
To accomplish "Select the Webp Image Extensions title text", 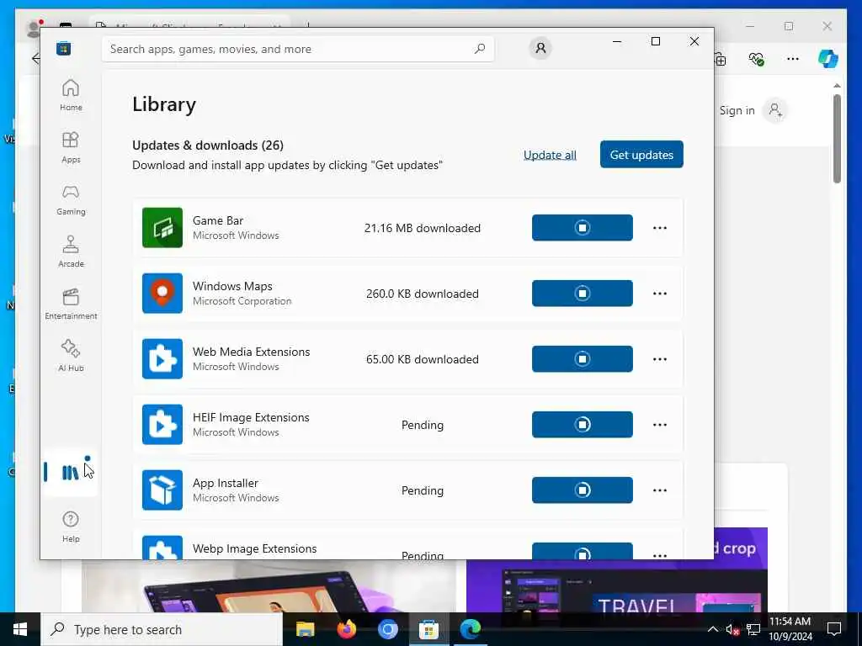I will click(x=254, y=548).
